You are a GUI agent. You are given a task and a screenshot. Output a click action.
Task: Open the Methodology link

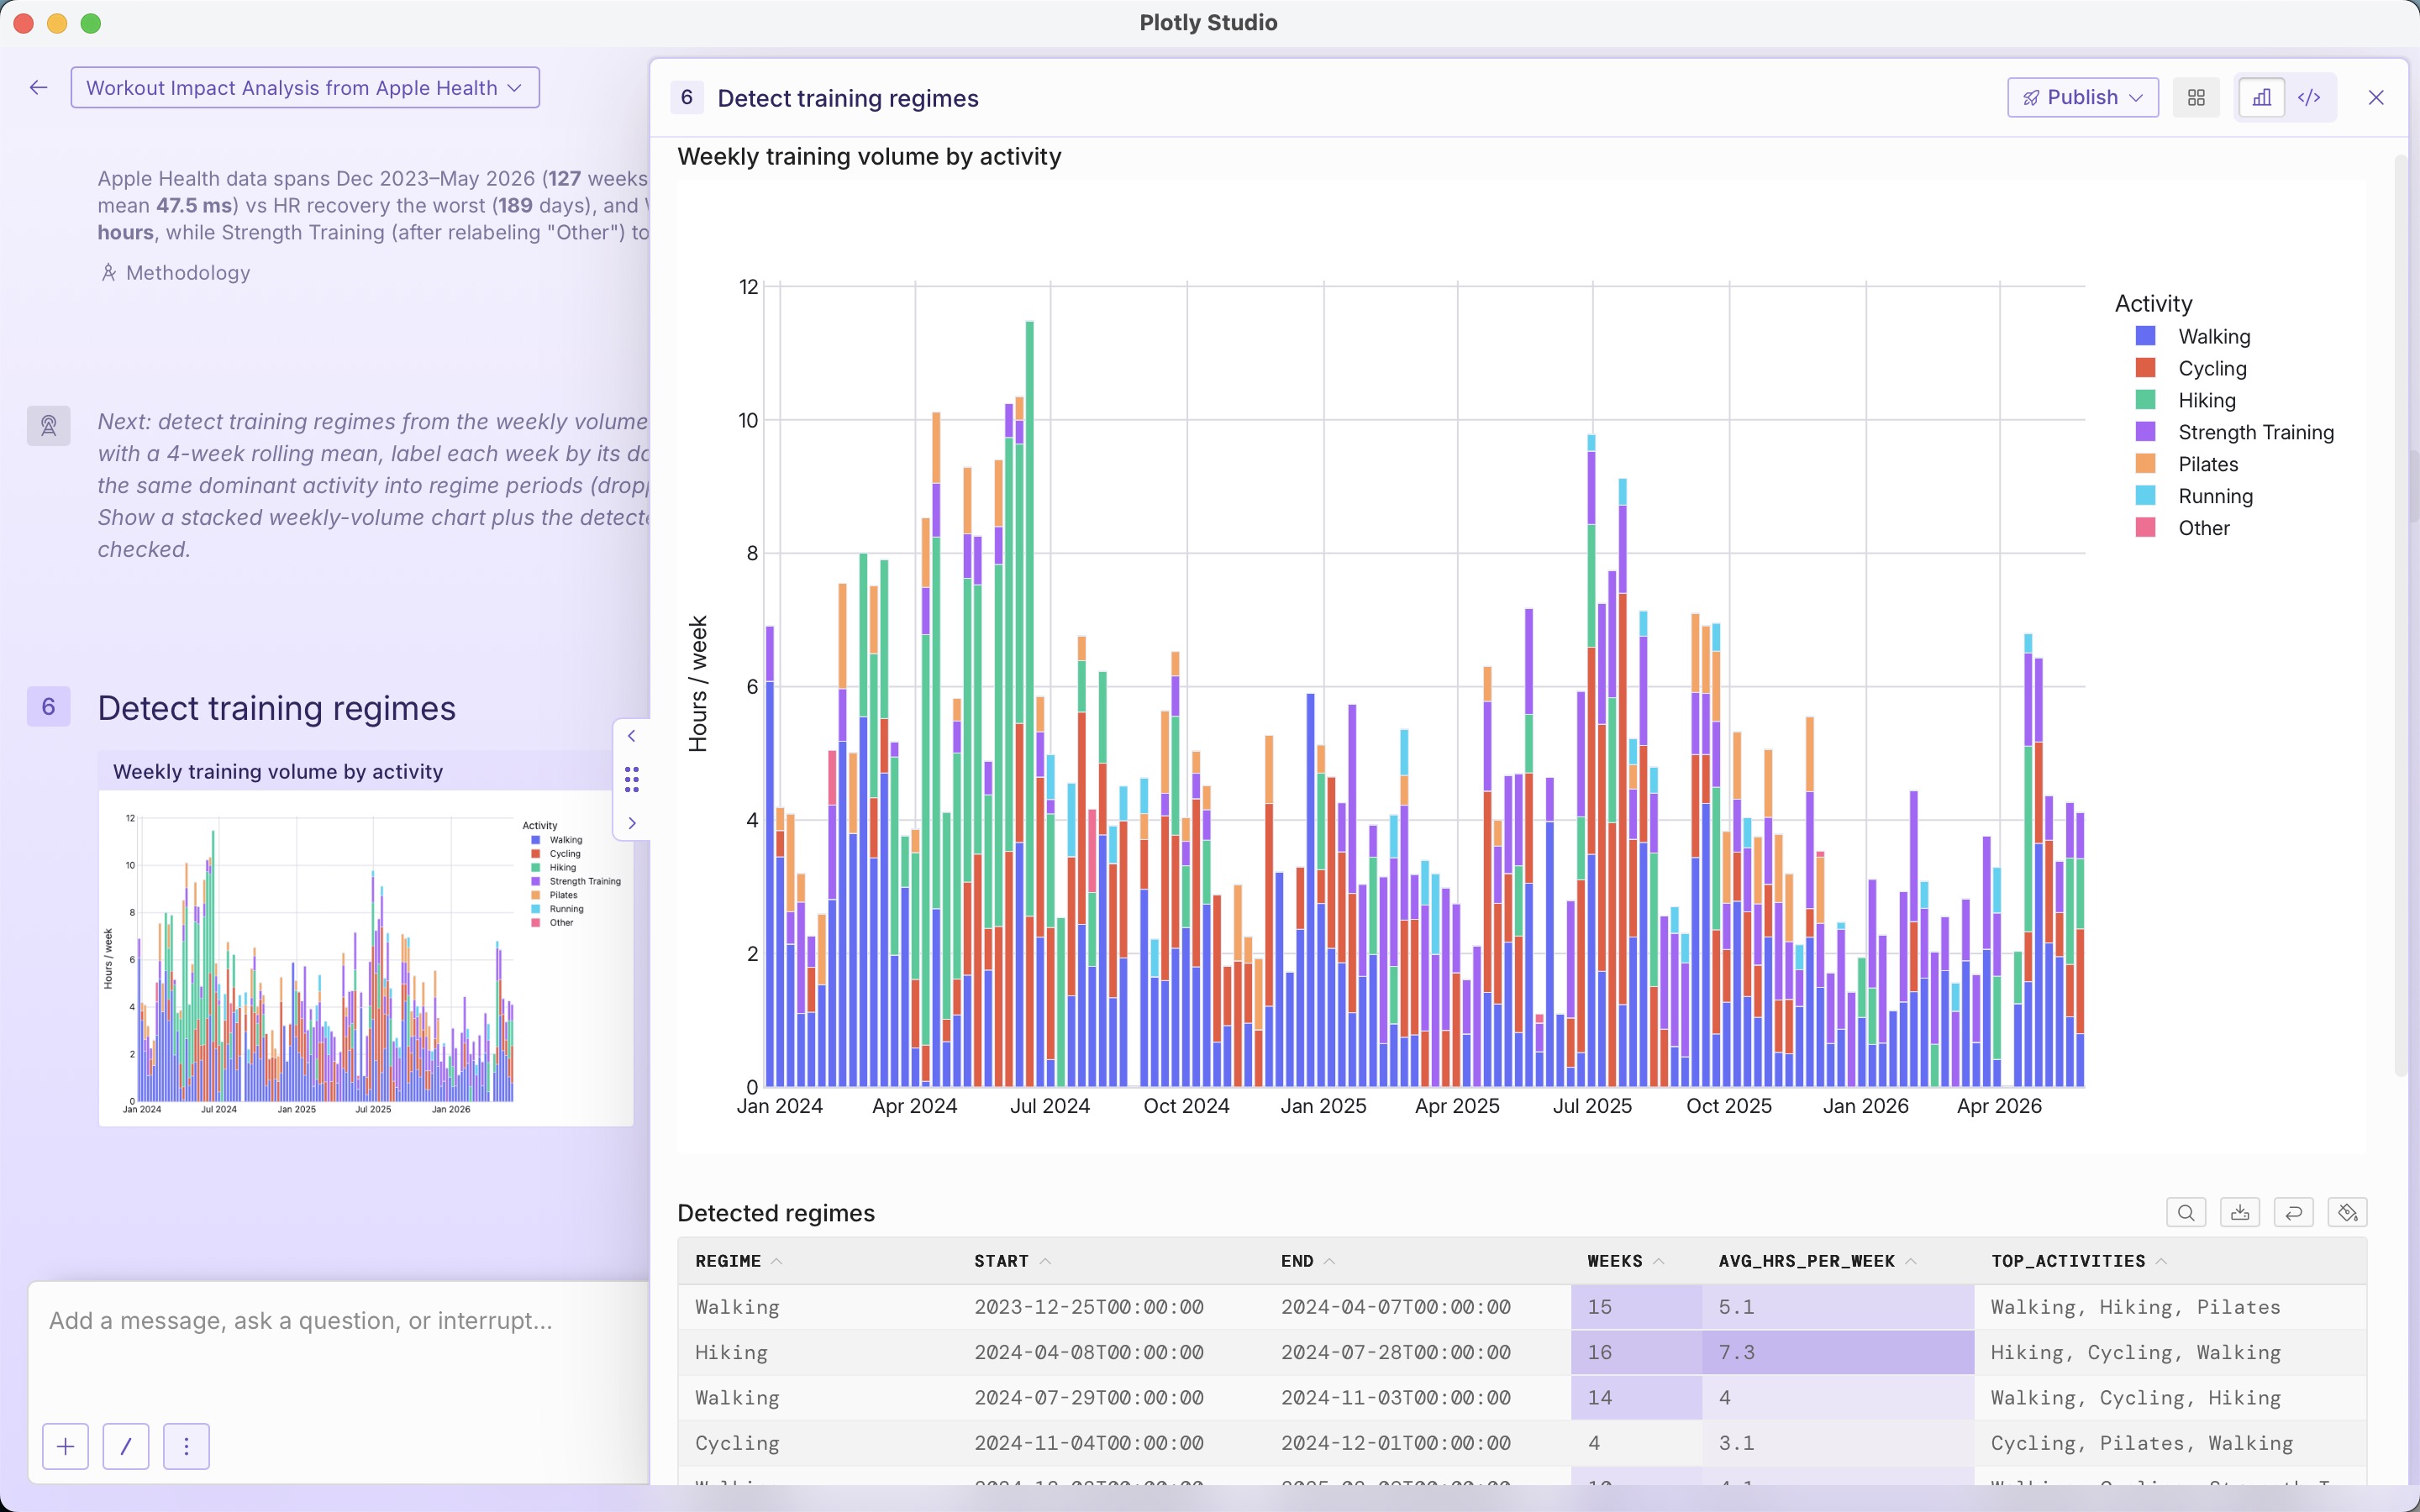(176, 273)
